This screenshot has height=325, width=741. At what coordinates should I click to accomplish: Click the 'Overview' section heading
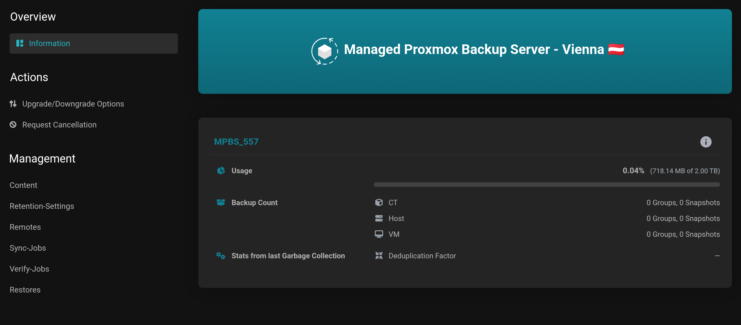pyautogui.click(x=33, y=17)
